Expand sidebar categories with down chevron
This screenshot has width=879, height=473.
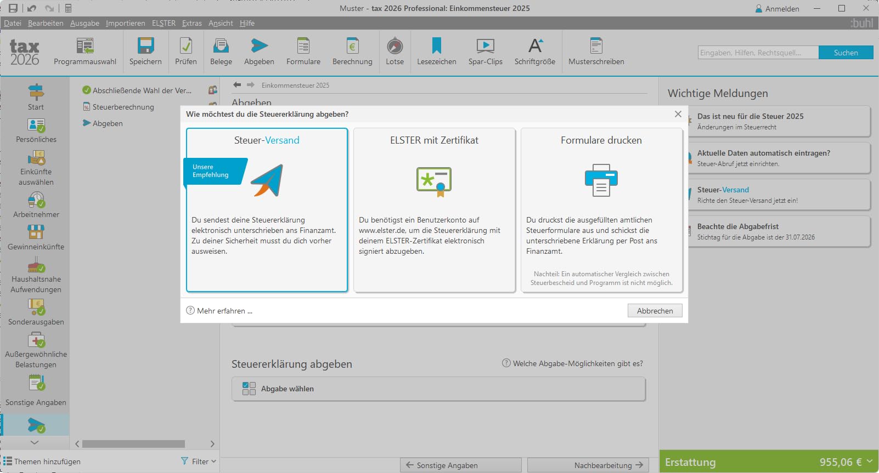tap(35, 442)
